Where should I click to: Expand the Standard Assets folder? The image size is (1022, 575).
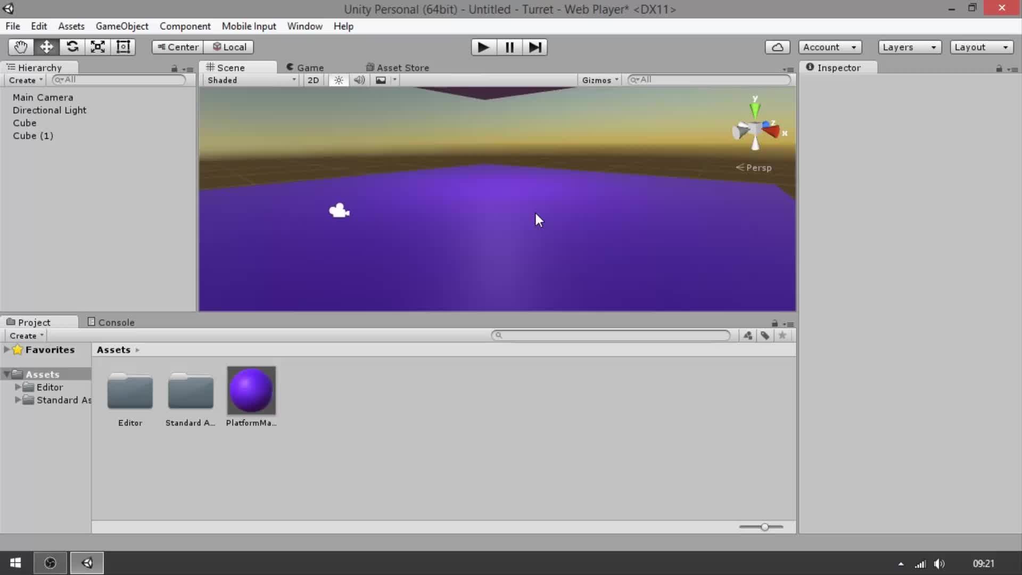[x=18, y=400]
